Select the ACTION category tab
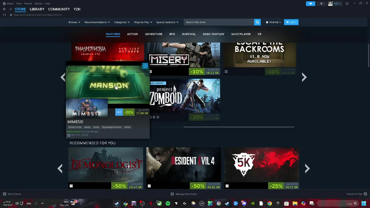Screen dimensions: 370x208 click(132, 34)
